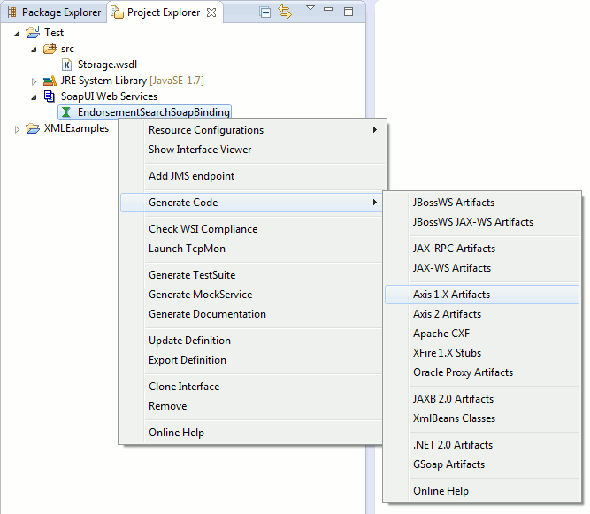The height and width of the screenshot is (514, 590).
Task: Choose Apache CXF
Action: click(441, 334)
